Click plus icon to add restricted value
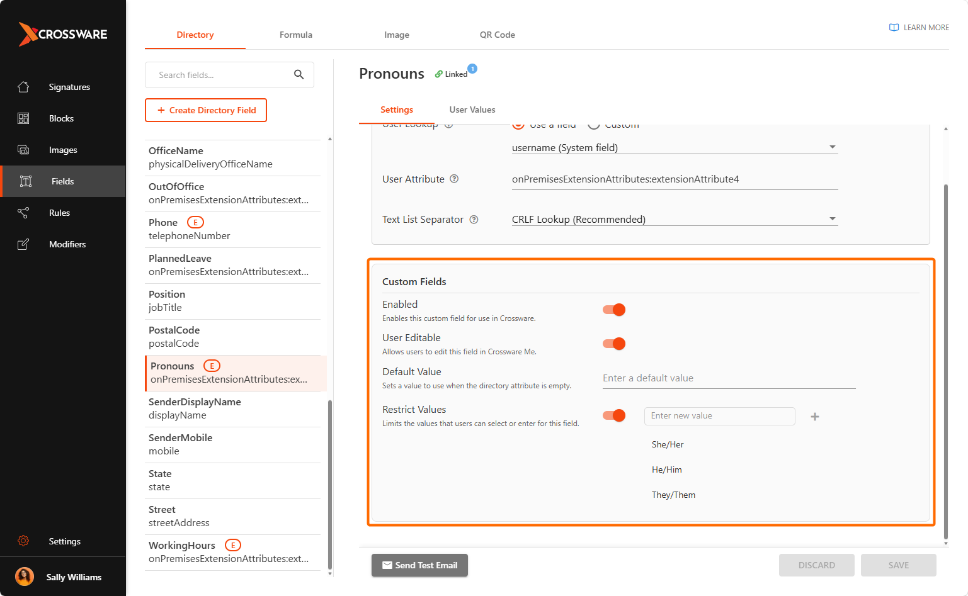 tap(814, 416)
